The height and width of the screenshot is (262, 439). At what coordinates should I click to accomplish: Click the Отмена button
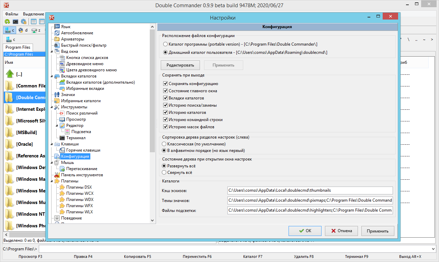pos(341,231)
